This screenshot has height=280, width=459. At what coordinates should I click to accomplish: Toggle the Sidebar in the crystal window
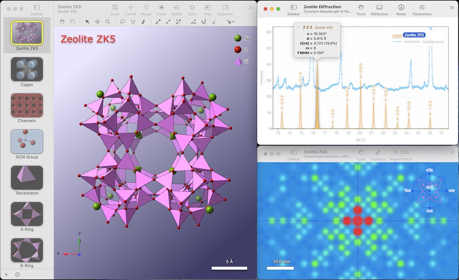(x=37, y=7)
